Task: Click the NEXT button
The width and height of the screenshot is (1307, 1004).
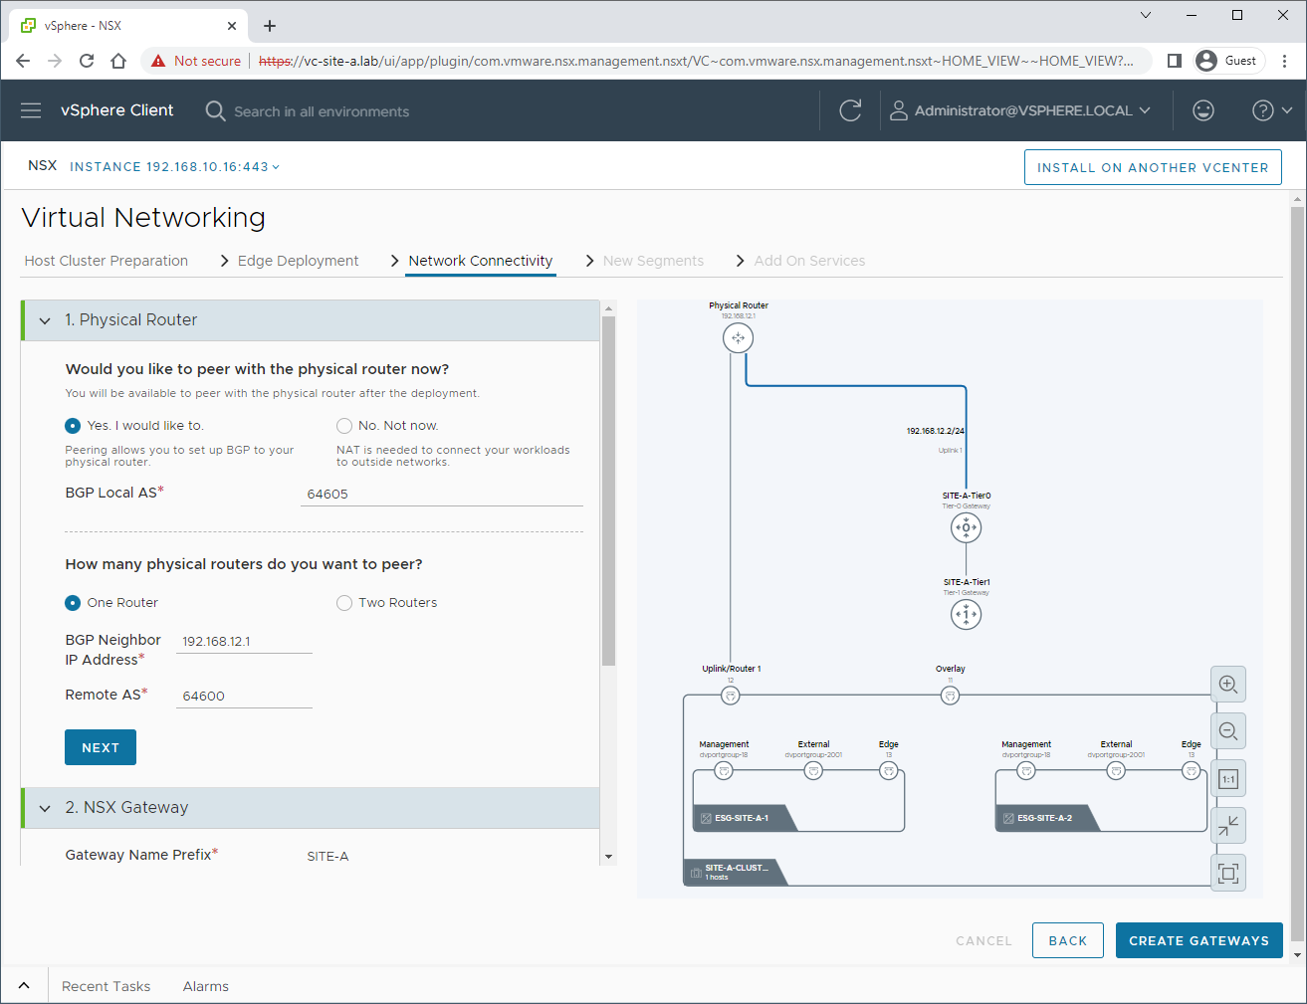Action: tap(101, 747)
